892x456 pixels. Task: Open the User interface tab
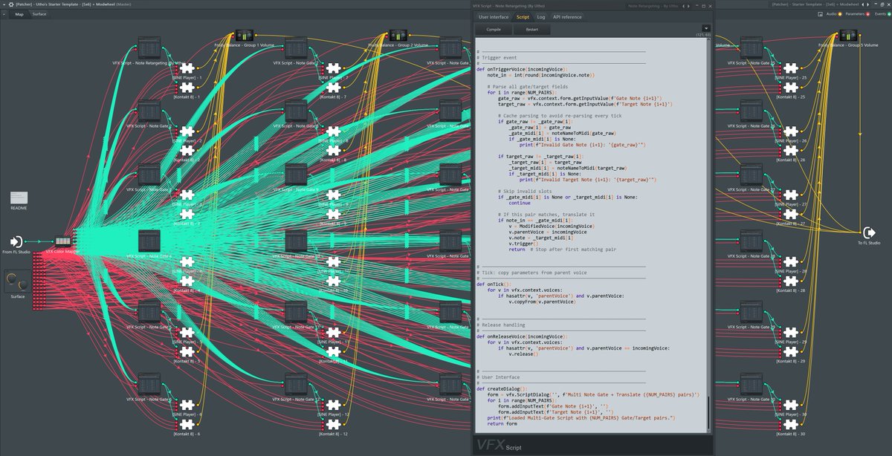pyautogui.click(x=494, y=16)
